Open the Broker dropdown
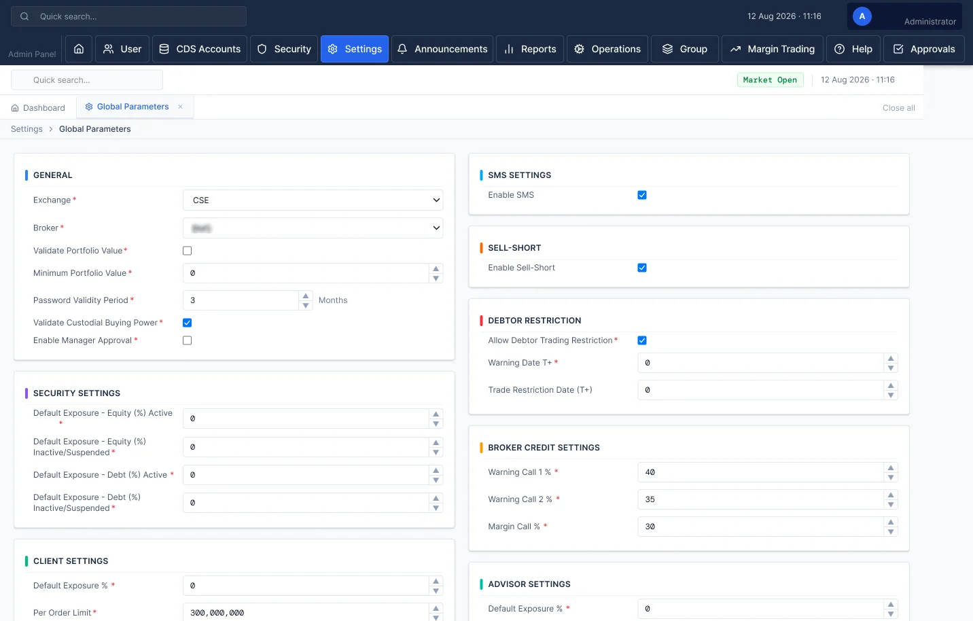 [313, 228]
